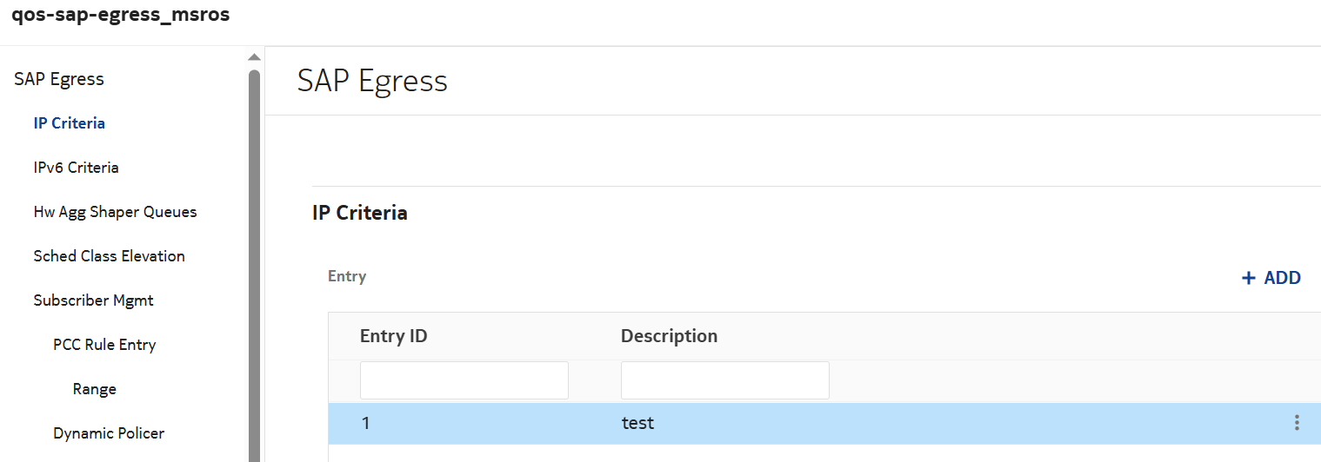This screenshot has width=1321, height=462.
Task: Open Sched Class Elevation section
Action: pos(110,256)
